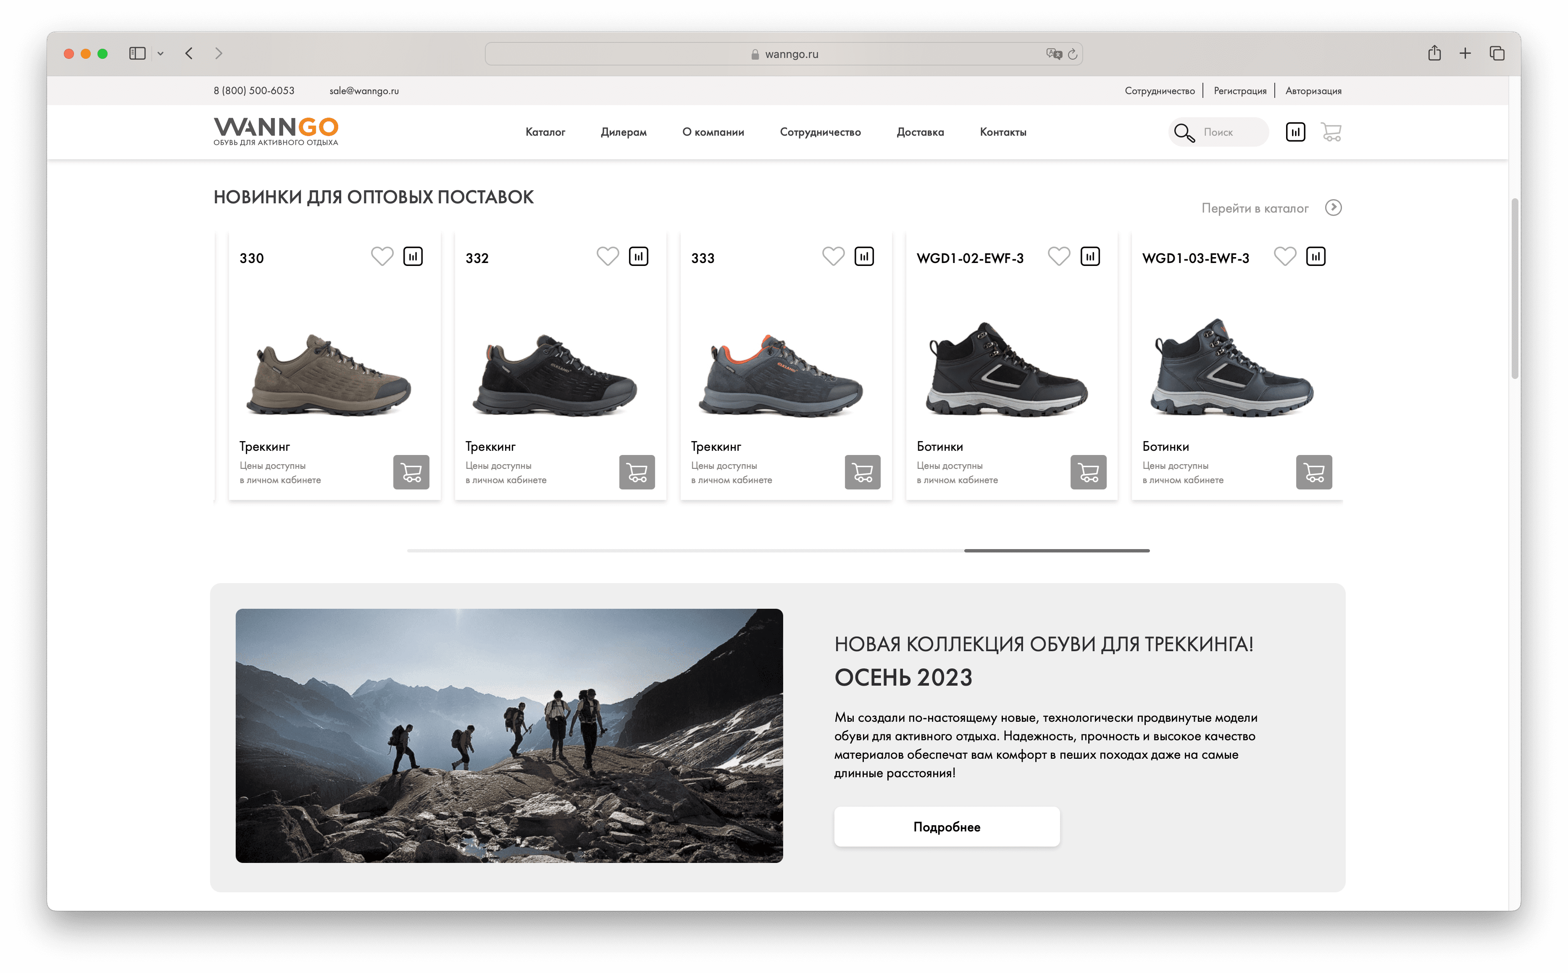Screen dimensions: 1568x973
Task: Open the WGD1-03-EWF-3 boot image
Action: pyautogui.click(x=1231, y=368)
